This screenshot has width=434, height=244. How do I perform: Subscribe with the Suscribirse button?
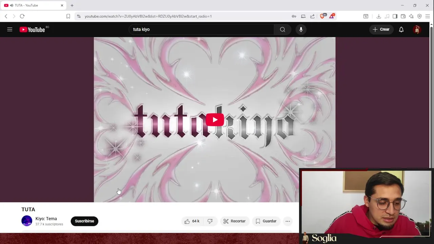[x=84, y=221]
